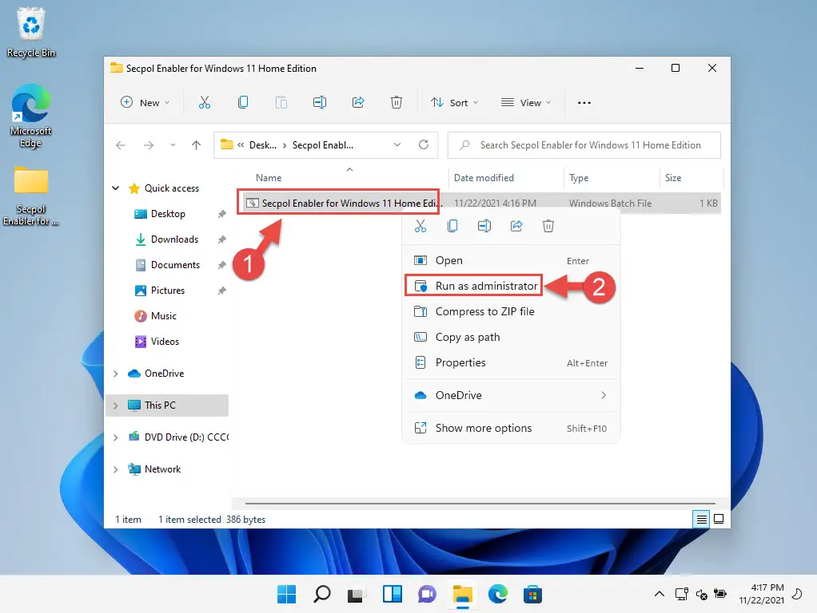Click the context menu Delete trash icon

click(x=548, y=226)
